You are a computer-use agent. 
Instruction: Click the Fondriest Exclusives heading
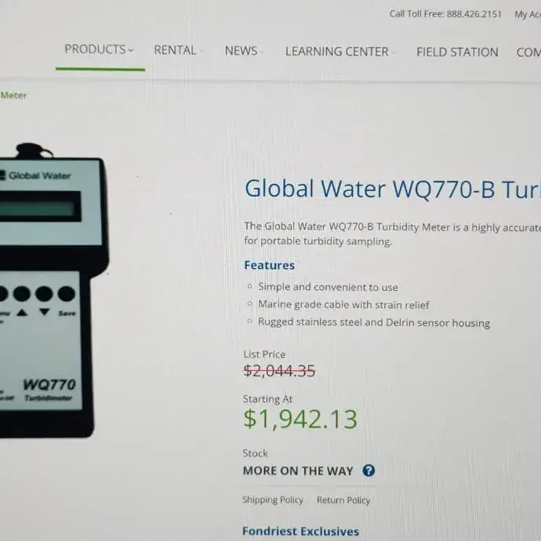coord(300,531)
